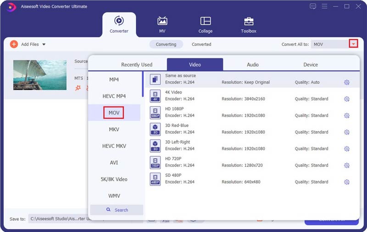Click the HD 720P preset icon
This screenshot has height=232, width=367.
pyautogui.click(x=155, y=162)
